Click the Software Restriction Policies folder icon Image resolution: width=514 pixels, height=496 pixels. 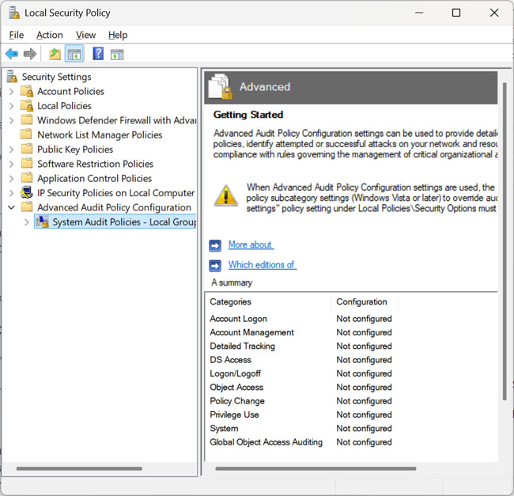[27, 163]
